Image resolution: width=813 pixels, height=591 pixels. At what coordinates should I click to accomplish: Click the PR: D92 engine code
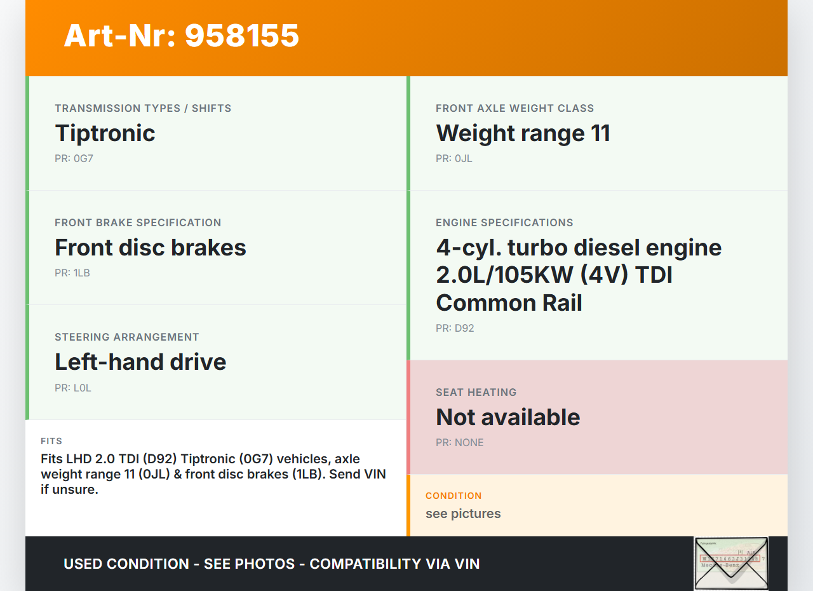coord(455,329)
